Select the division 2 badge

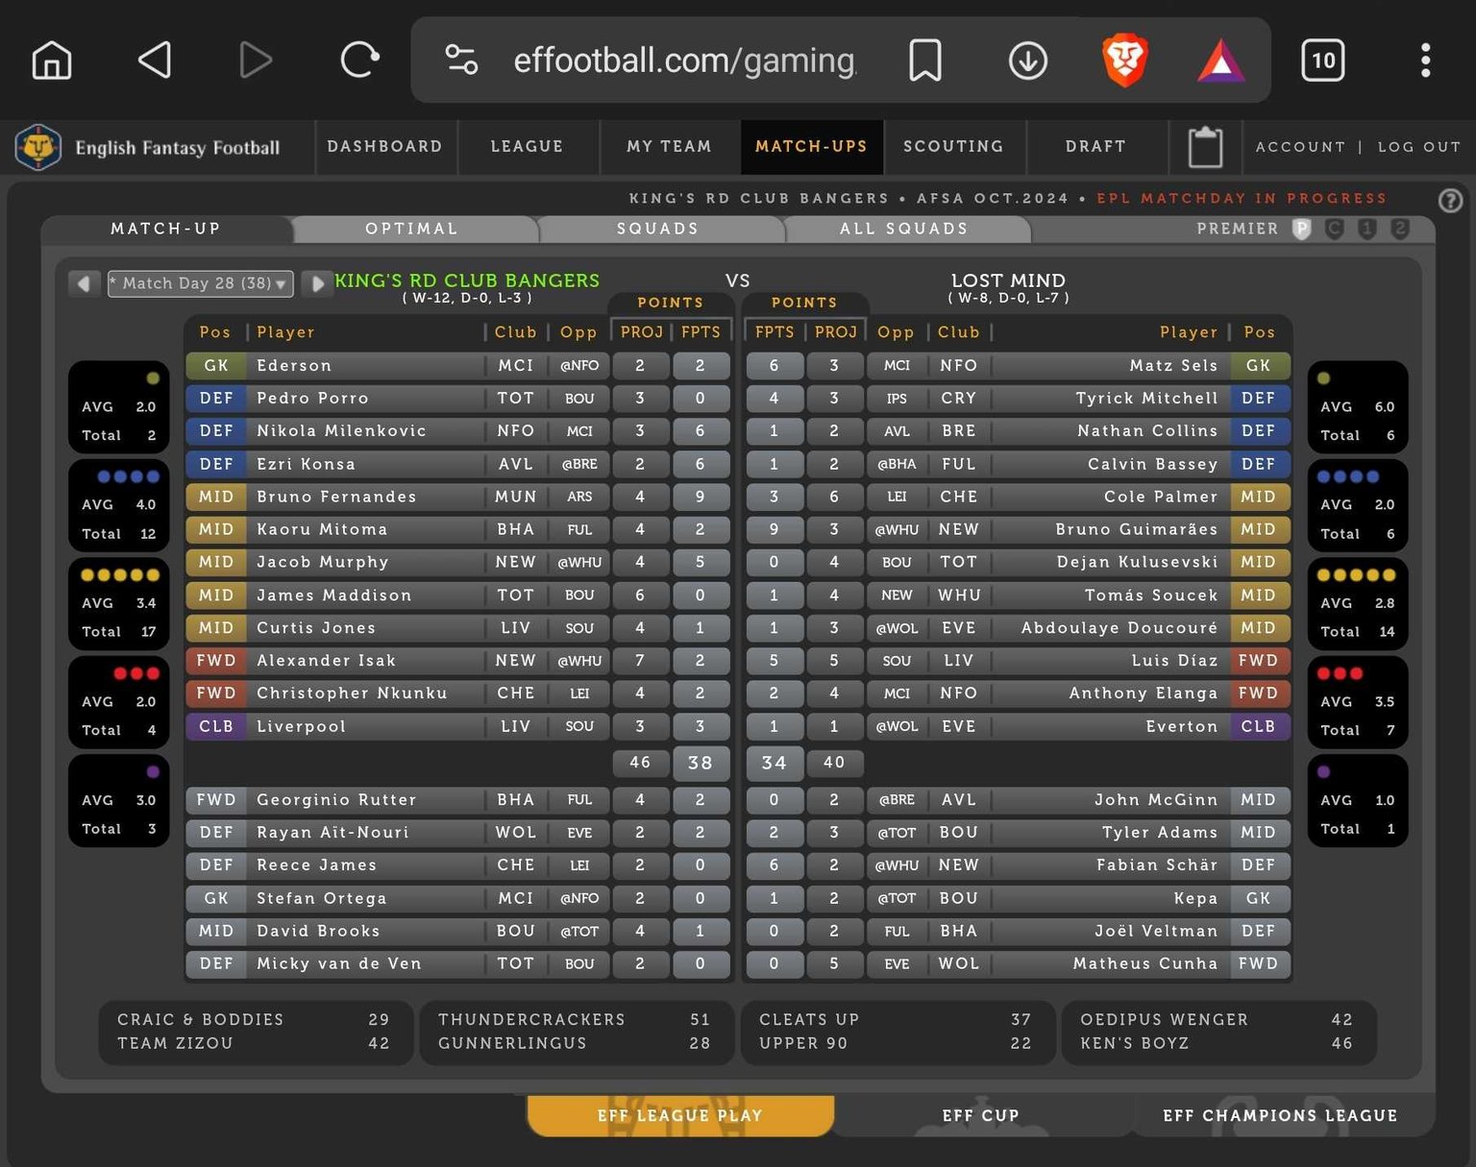[1400, 229]
